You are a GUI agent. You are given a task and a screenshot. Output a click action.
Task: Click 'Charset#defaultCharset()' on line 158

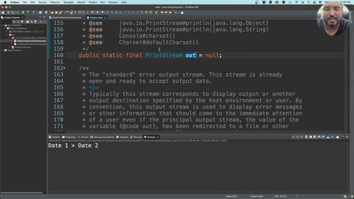159,43
